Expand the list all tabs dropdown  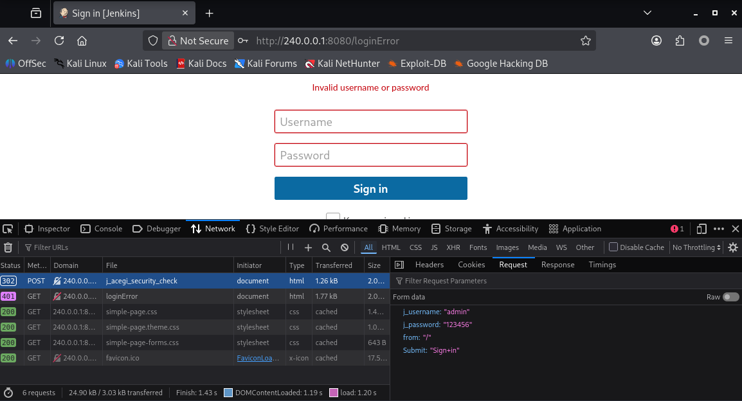[x=647, y=13]
